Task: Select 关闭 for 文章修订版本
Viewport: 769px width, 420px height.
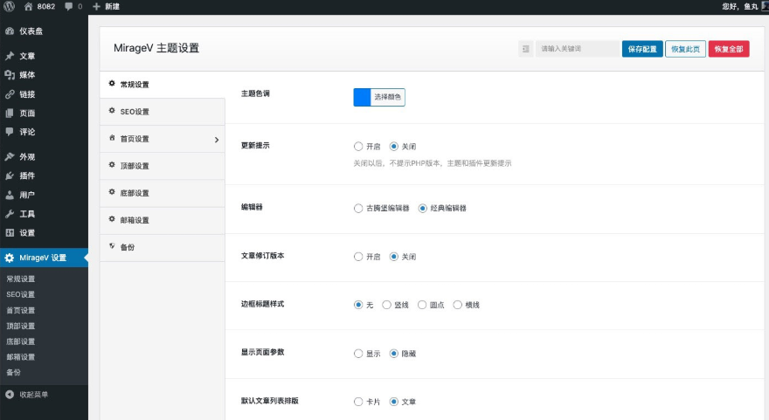Action: [393, 257]
